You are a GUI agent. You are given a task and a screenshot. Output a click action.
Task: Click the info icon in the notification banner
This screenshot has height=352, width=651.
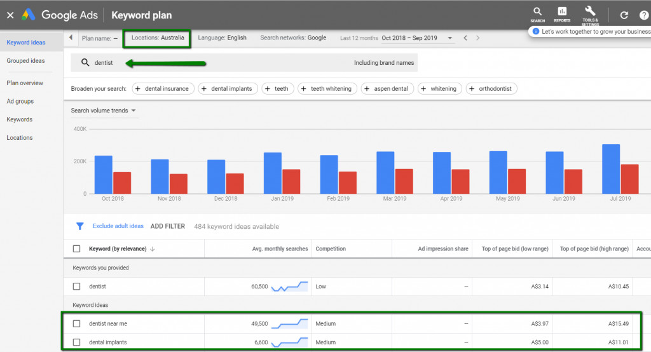(535, 32)
